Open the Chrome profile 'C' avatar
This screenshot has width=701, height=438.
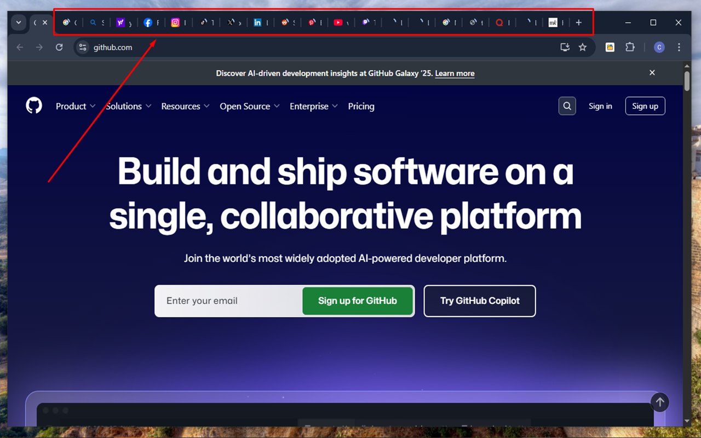659,48
